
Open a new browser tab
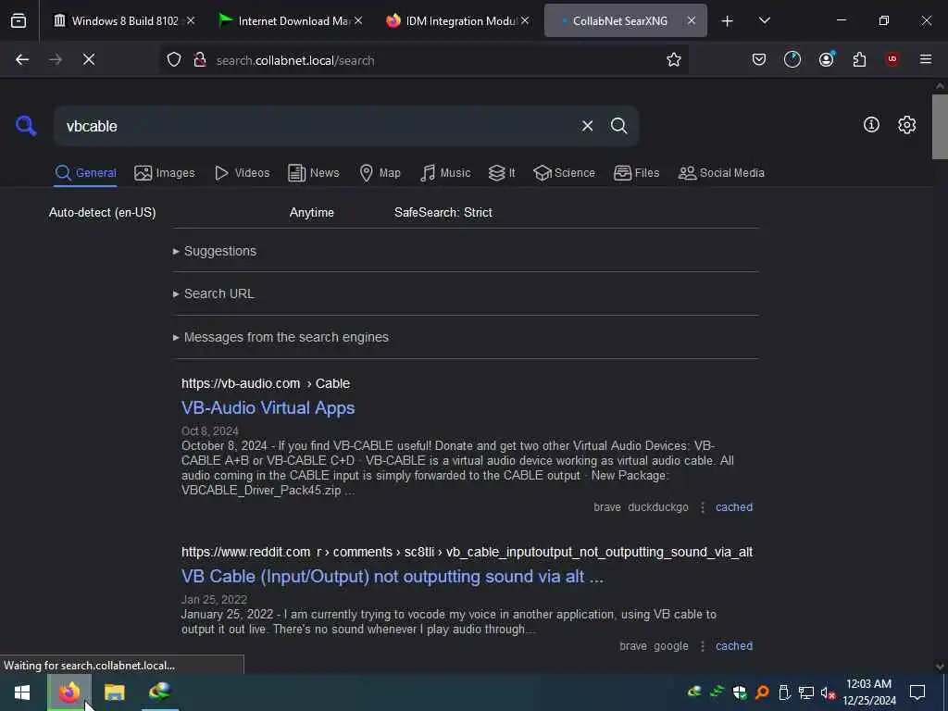pyautogui.click(x=727, y=21)
